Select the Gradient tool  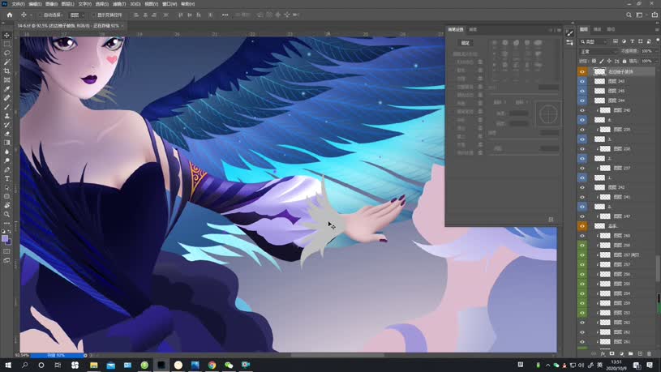pos(6,143)
